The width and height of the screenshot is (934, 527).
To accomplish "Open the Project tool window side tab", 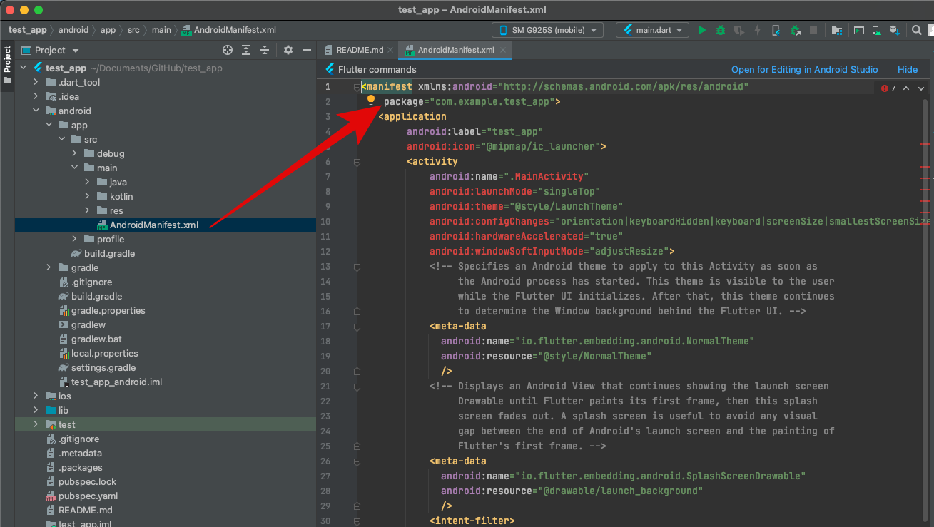I will click(7, 66).
